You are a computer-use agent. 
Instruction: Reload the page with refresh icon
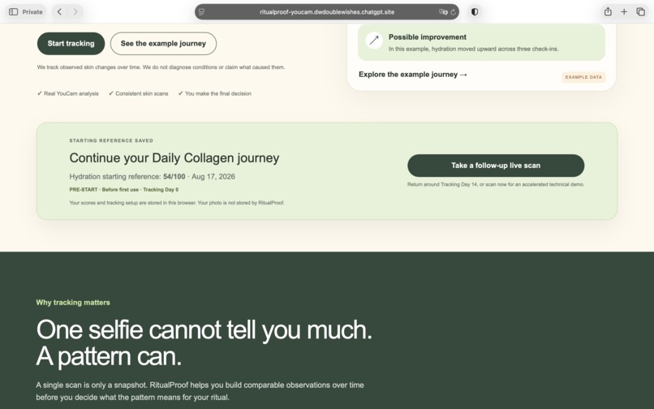[x=454, y=11]
